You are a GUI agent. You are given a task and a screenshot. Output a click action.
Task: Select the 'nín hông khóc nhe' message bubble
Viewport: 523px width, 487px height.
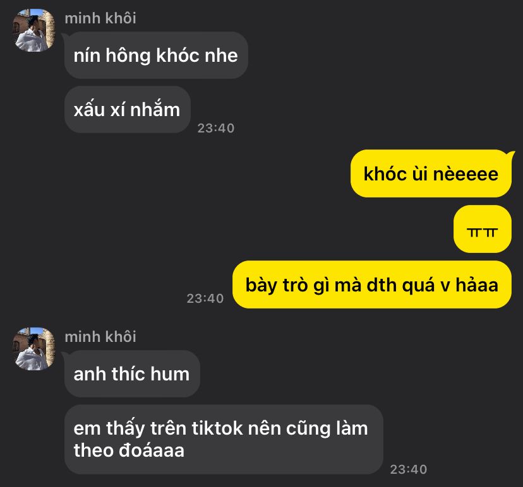[x=156, y=56]
